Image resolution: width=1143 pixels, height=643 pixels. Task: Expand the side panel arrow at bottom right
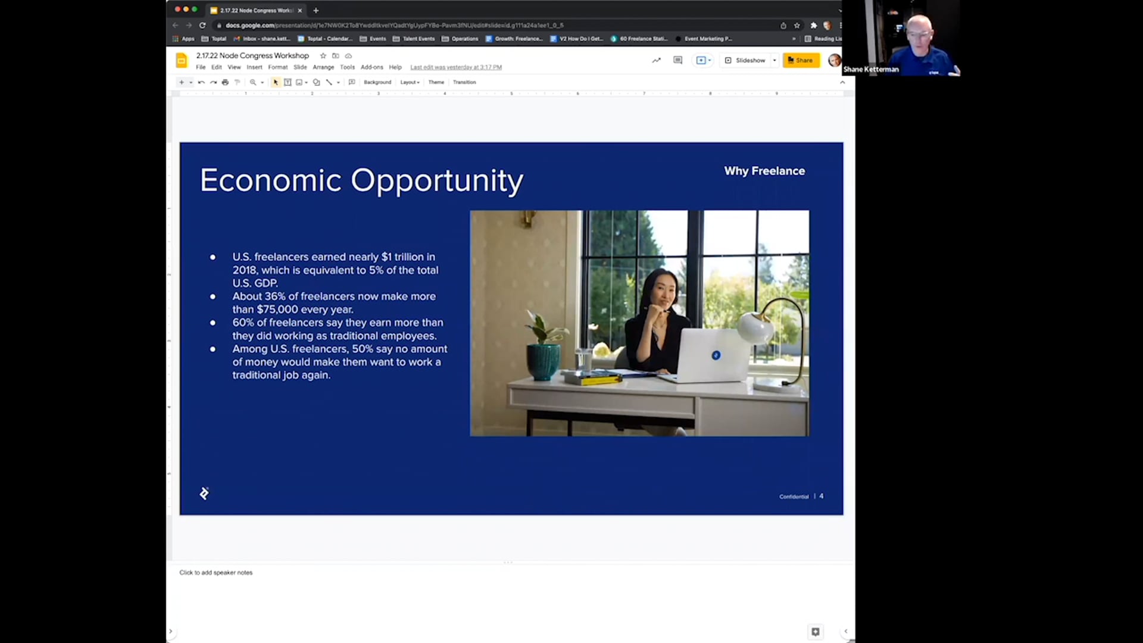pos(846,631)
